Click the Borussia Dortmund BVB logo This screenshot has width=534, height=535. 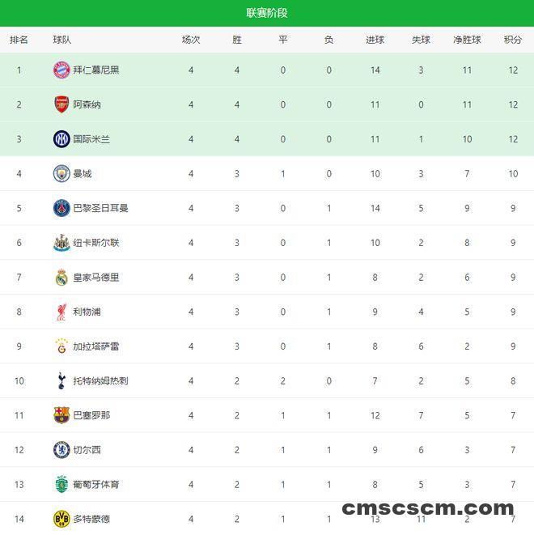point(61,518)
